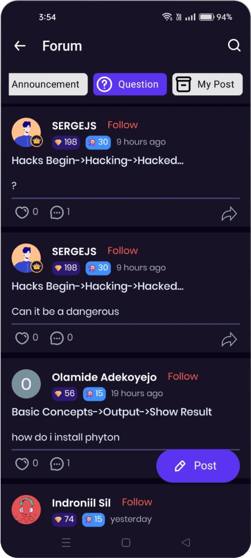This screenshot has width=251, height=558.
Task: Create a new post with Post button
Action: click(198, 466)
